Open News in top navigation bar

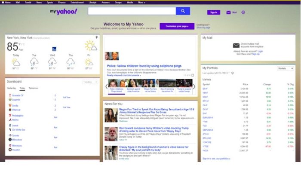point(39,3)
